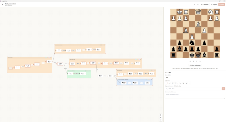226x122 pixels.
Task: Click Nxd4 in the move list
Action: [x=186, y=68]
